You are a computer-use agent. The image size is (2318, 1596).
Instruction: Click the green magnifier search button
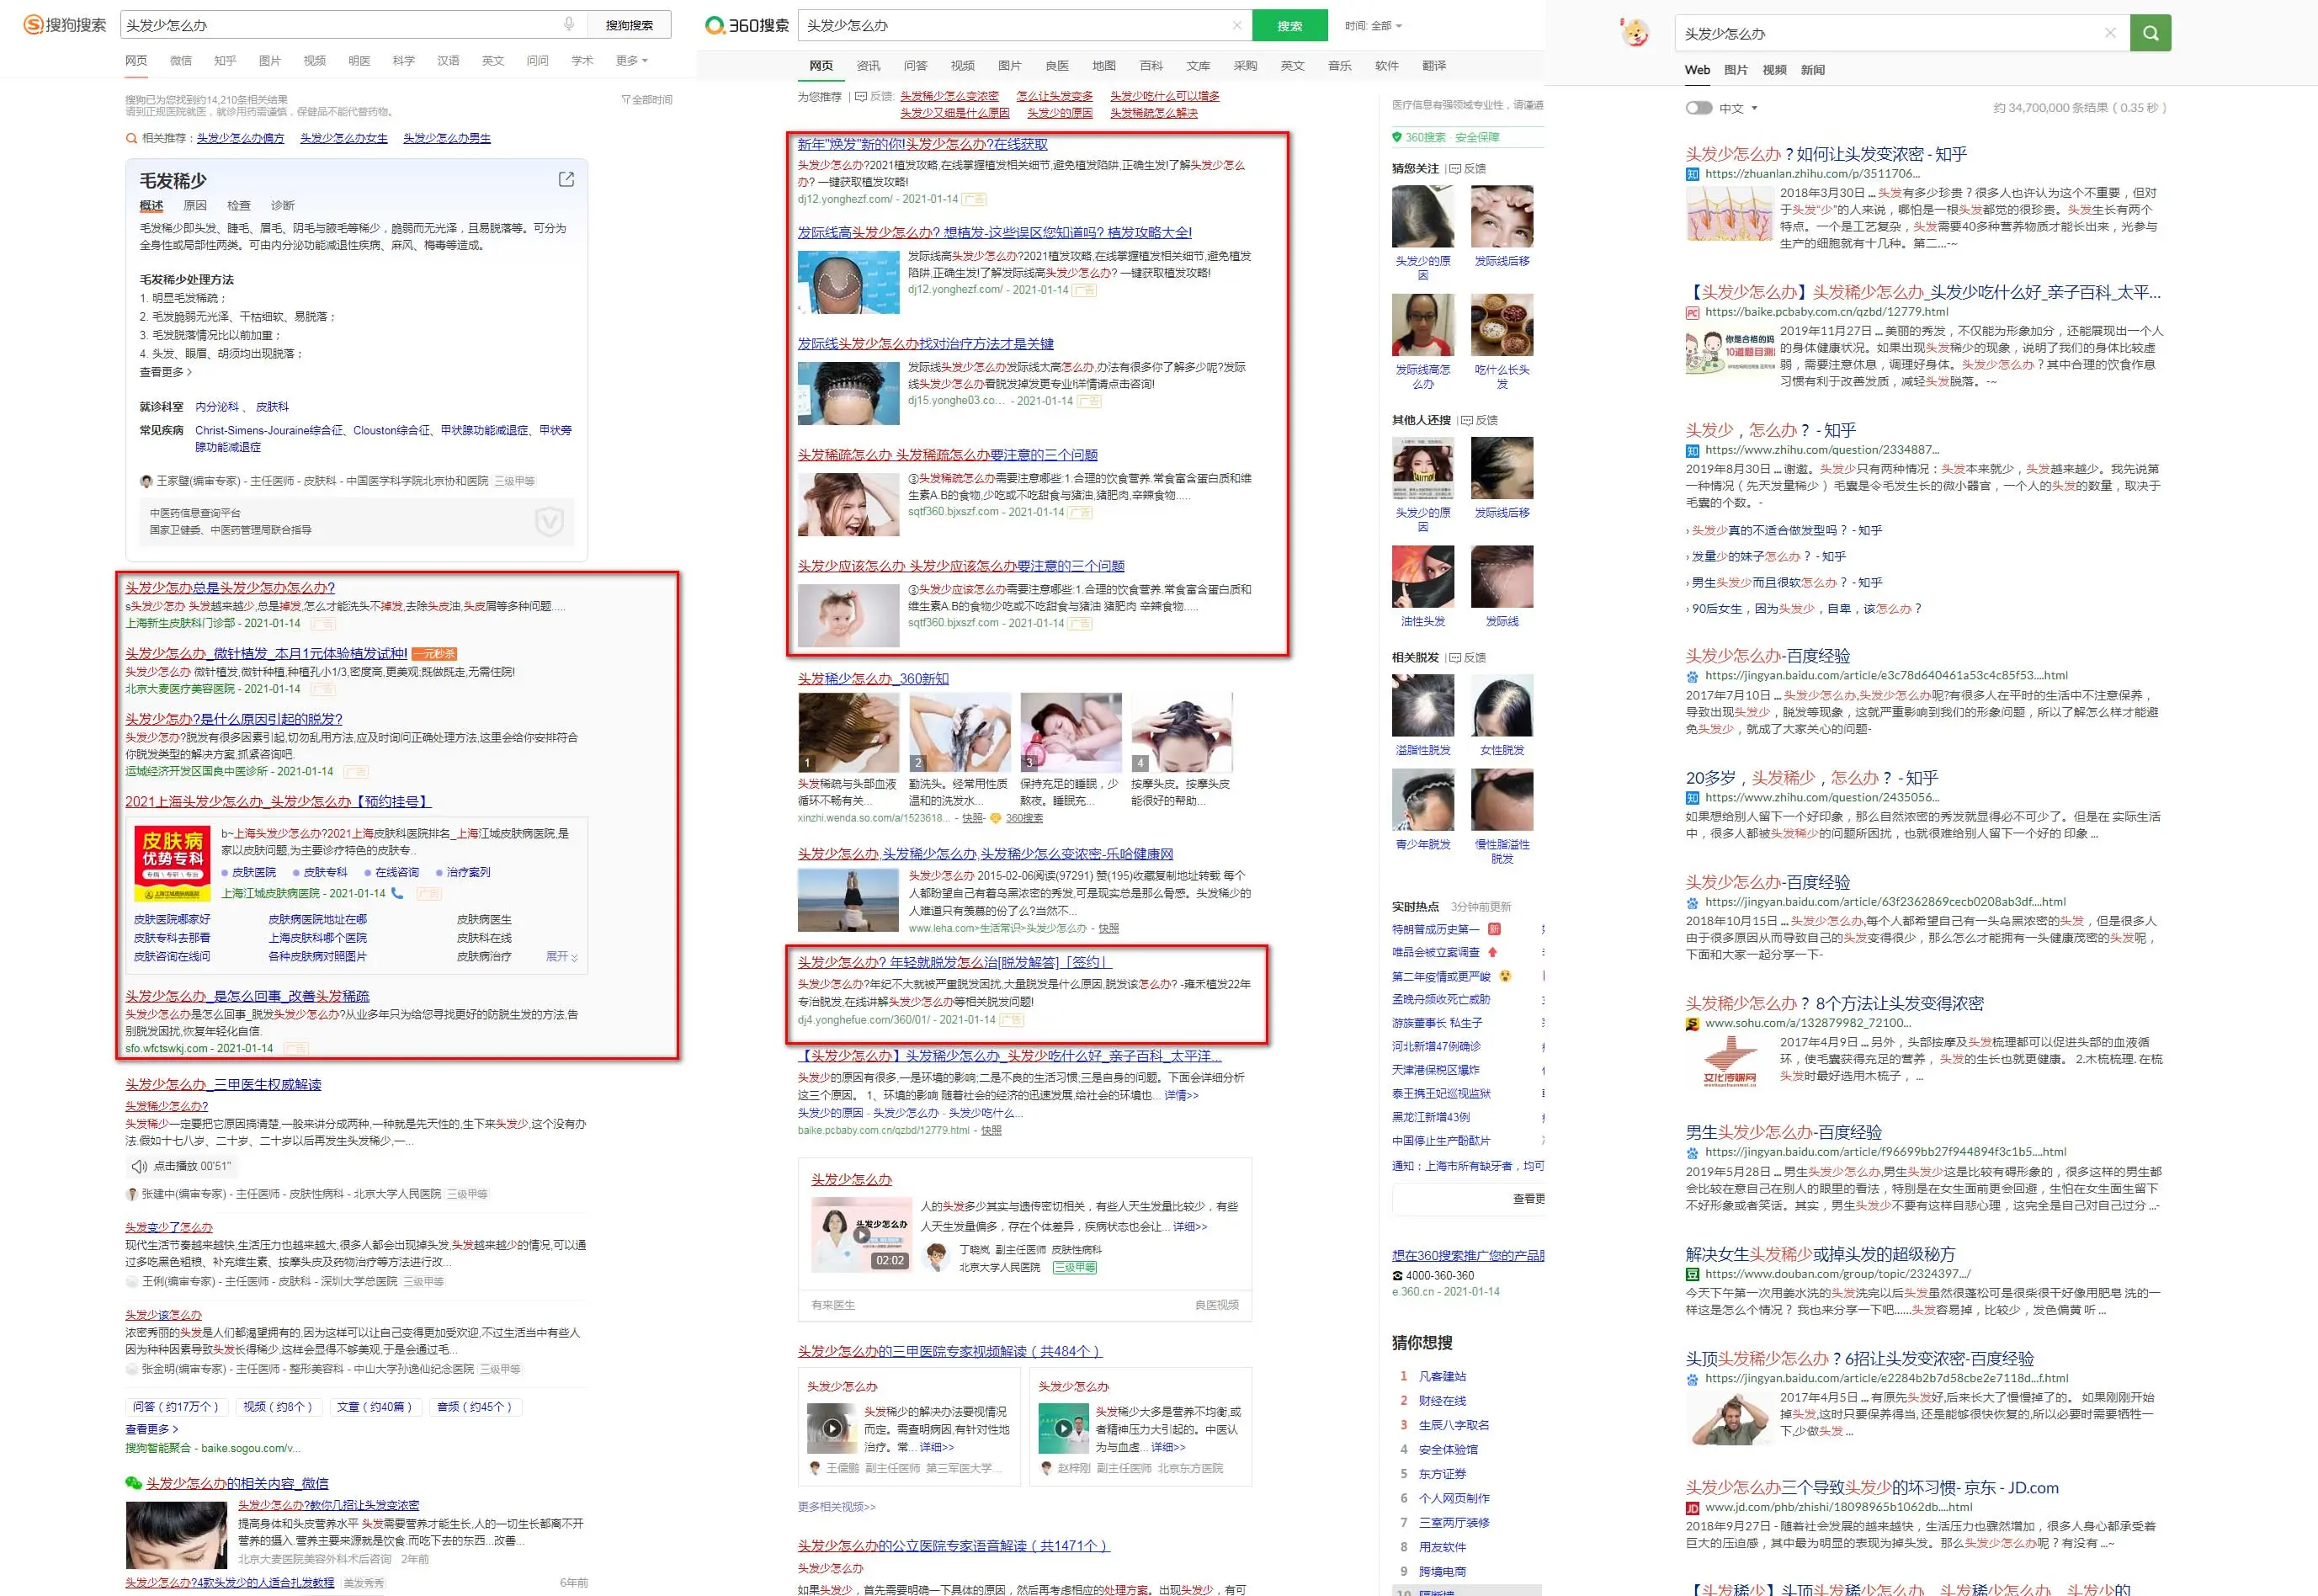[x=2150, y=33]
